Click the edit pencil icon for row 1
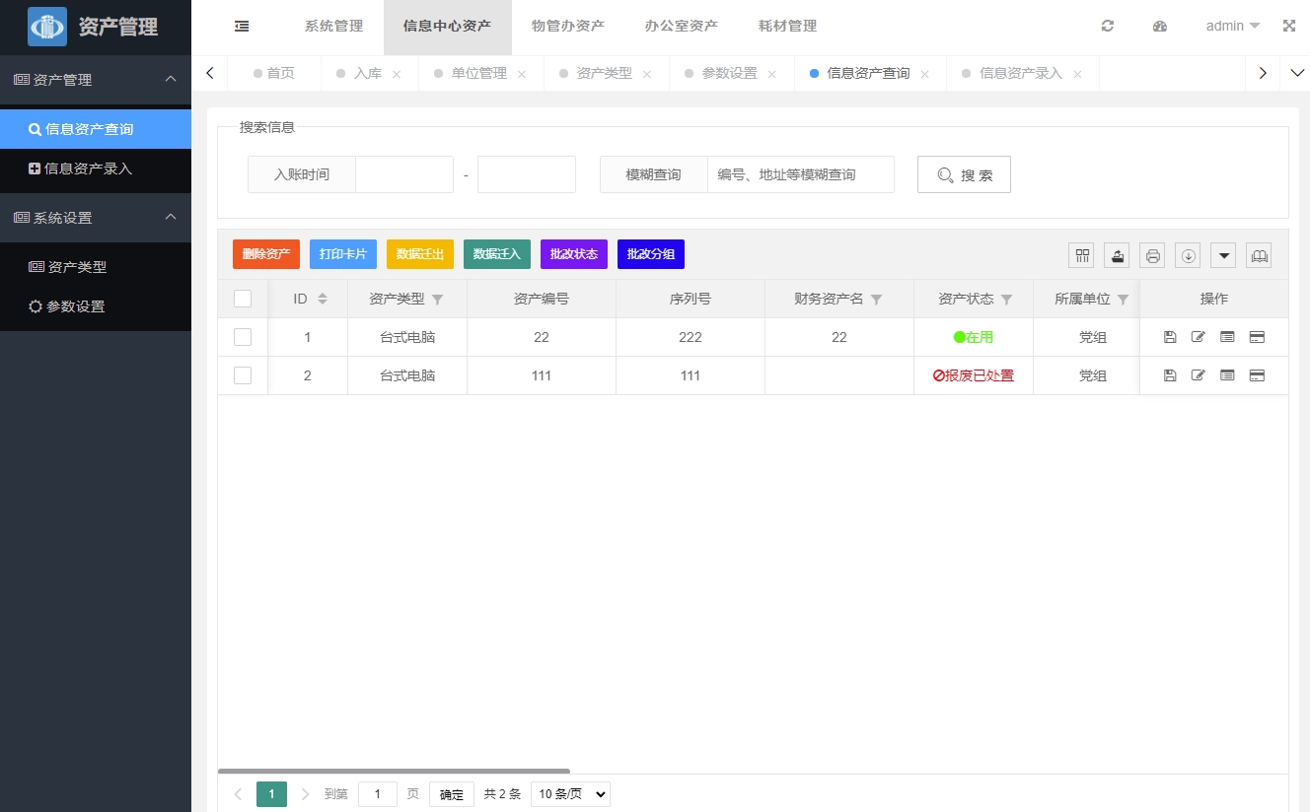1310x812 pixels. pyautogui.click(x=1198, y=337)
